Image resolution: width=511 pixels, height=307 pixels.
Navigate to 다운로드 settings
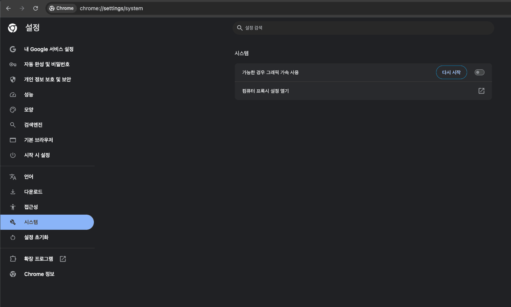point(33,192)
